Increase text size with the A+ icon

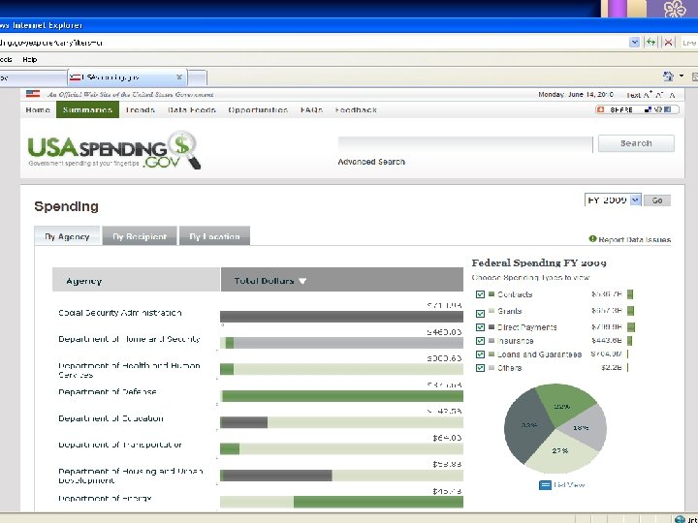coord(649,94)
